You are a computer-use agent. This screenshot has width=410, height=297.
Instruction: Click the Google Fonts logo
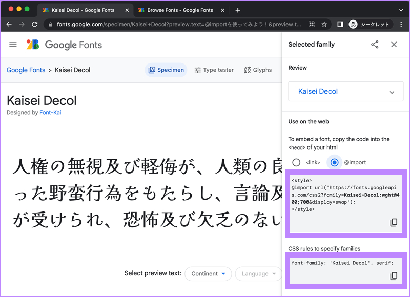[x=65, y=45]
